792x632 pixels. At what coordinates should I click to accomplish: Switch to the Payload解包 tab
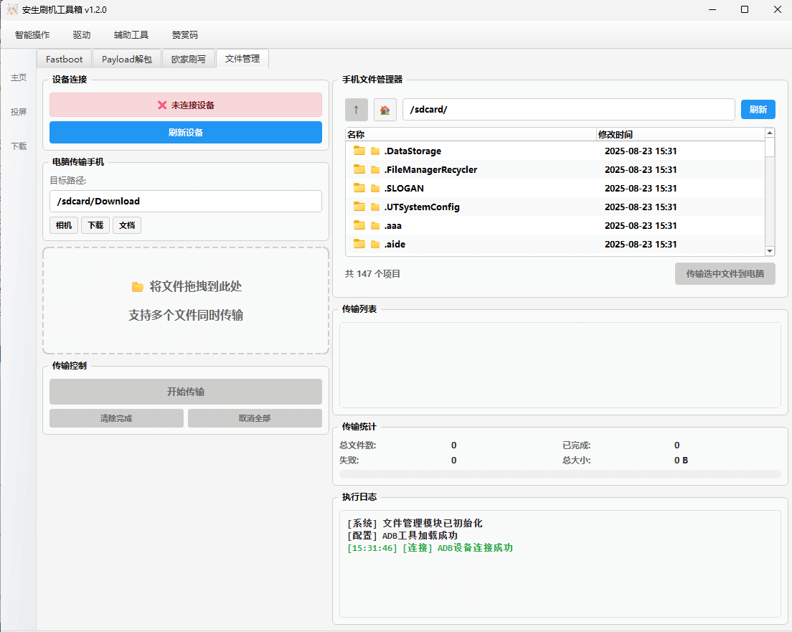[126, 59]
